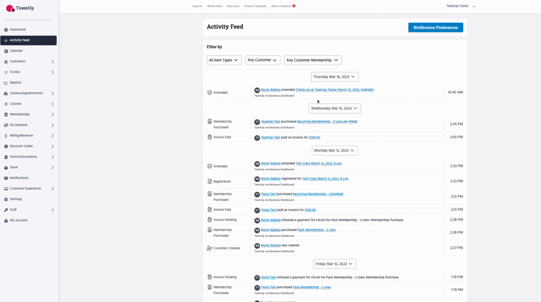Click the Calendar icon in sidebar
Viewport: 541px width, 302px height.
click(6, 51)
